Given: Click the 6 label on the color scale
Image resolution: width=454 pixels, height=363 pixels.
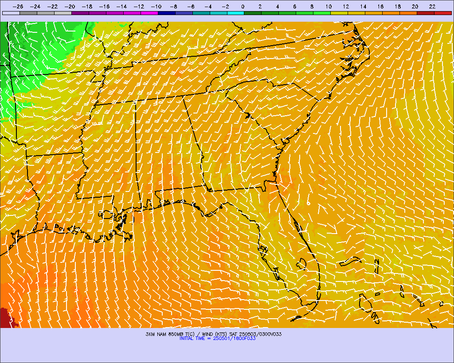Looking at the screenshot, I should pyautogui.click(x=294, y=7).
